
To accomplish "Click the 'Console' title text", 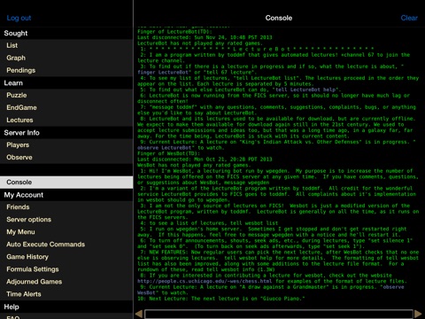I will [x=279, y=18].
